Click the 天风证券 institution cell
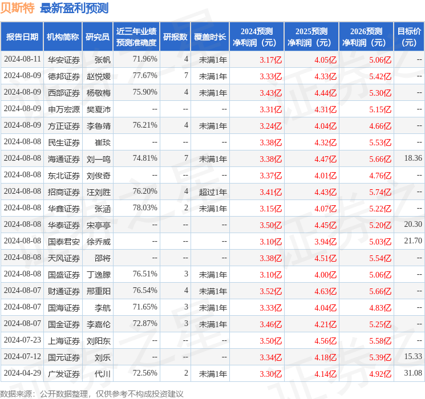Image resolution: width=425 pixels, height=399 pixels. [64, 258]
